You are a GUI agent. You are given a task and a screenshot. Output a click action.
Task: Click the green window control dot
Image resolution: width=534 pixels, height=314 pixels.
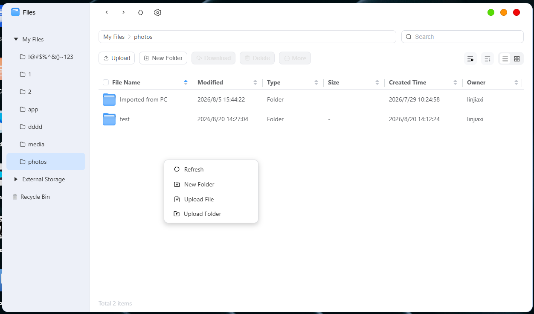(491, 12)
